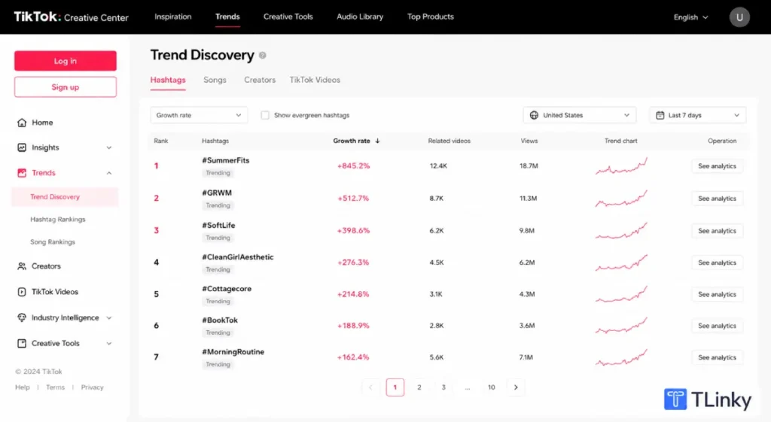See analytics for #CleanGirlAesthetic
This screenshot has height=422, width=771.
click(717, 263)
